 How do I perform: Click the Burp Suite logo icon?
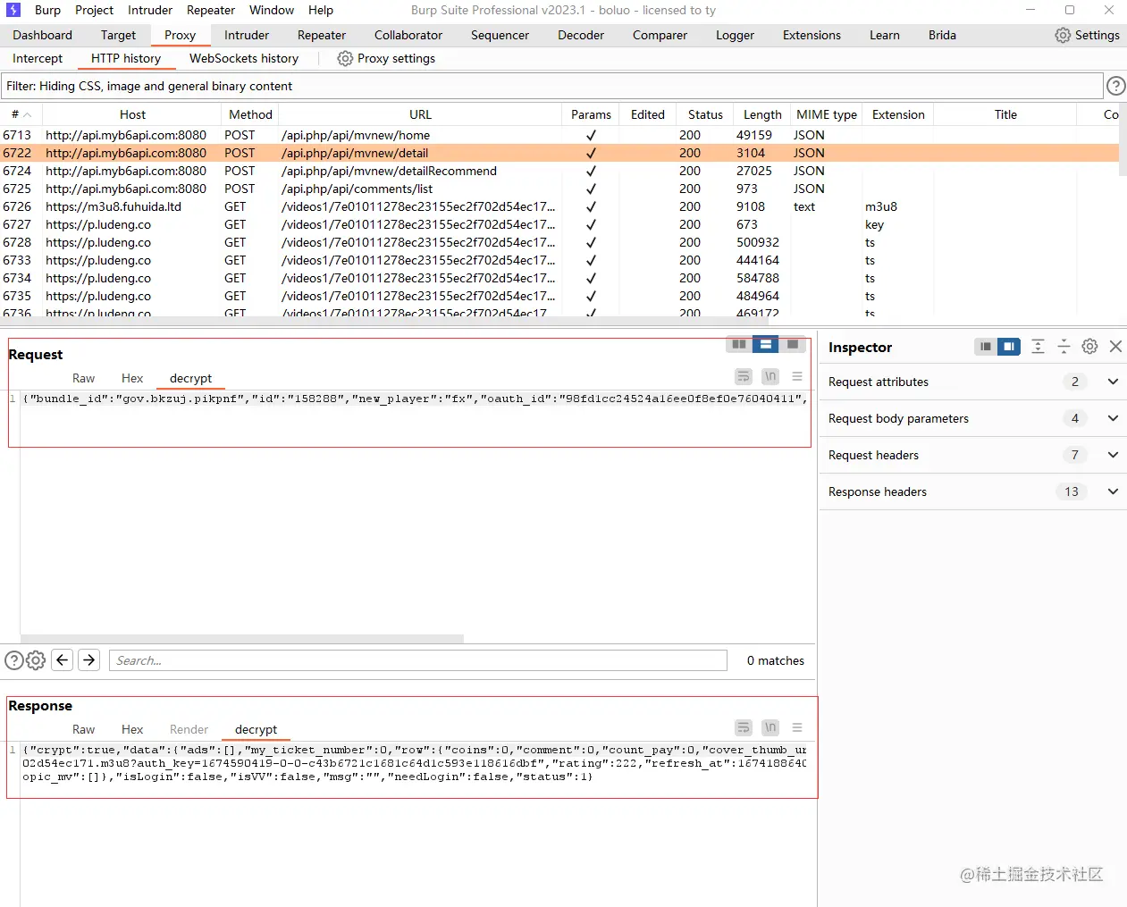click(13, 10)
